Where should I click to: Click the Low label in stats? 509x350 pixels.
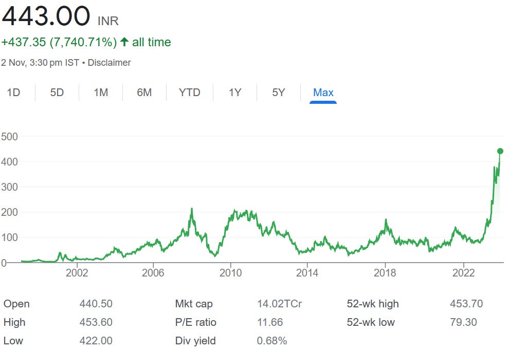point(13,341)
